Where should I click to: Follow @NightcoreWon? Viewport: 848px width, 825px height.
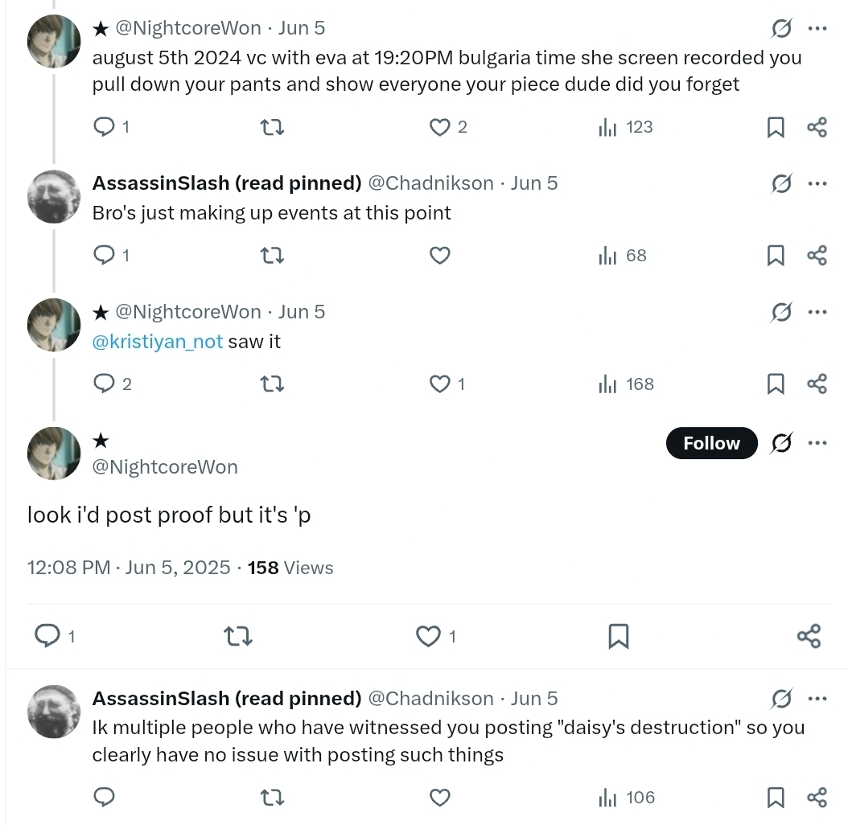[x=712, y=443]
